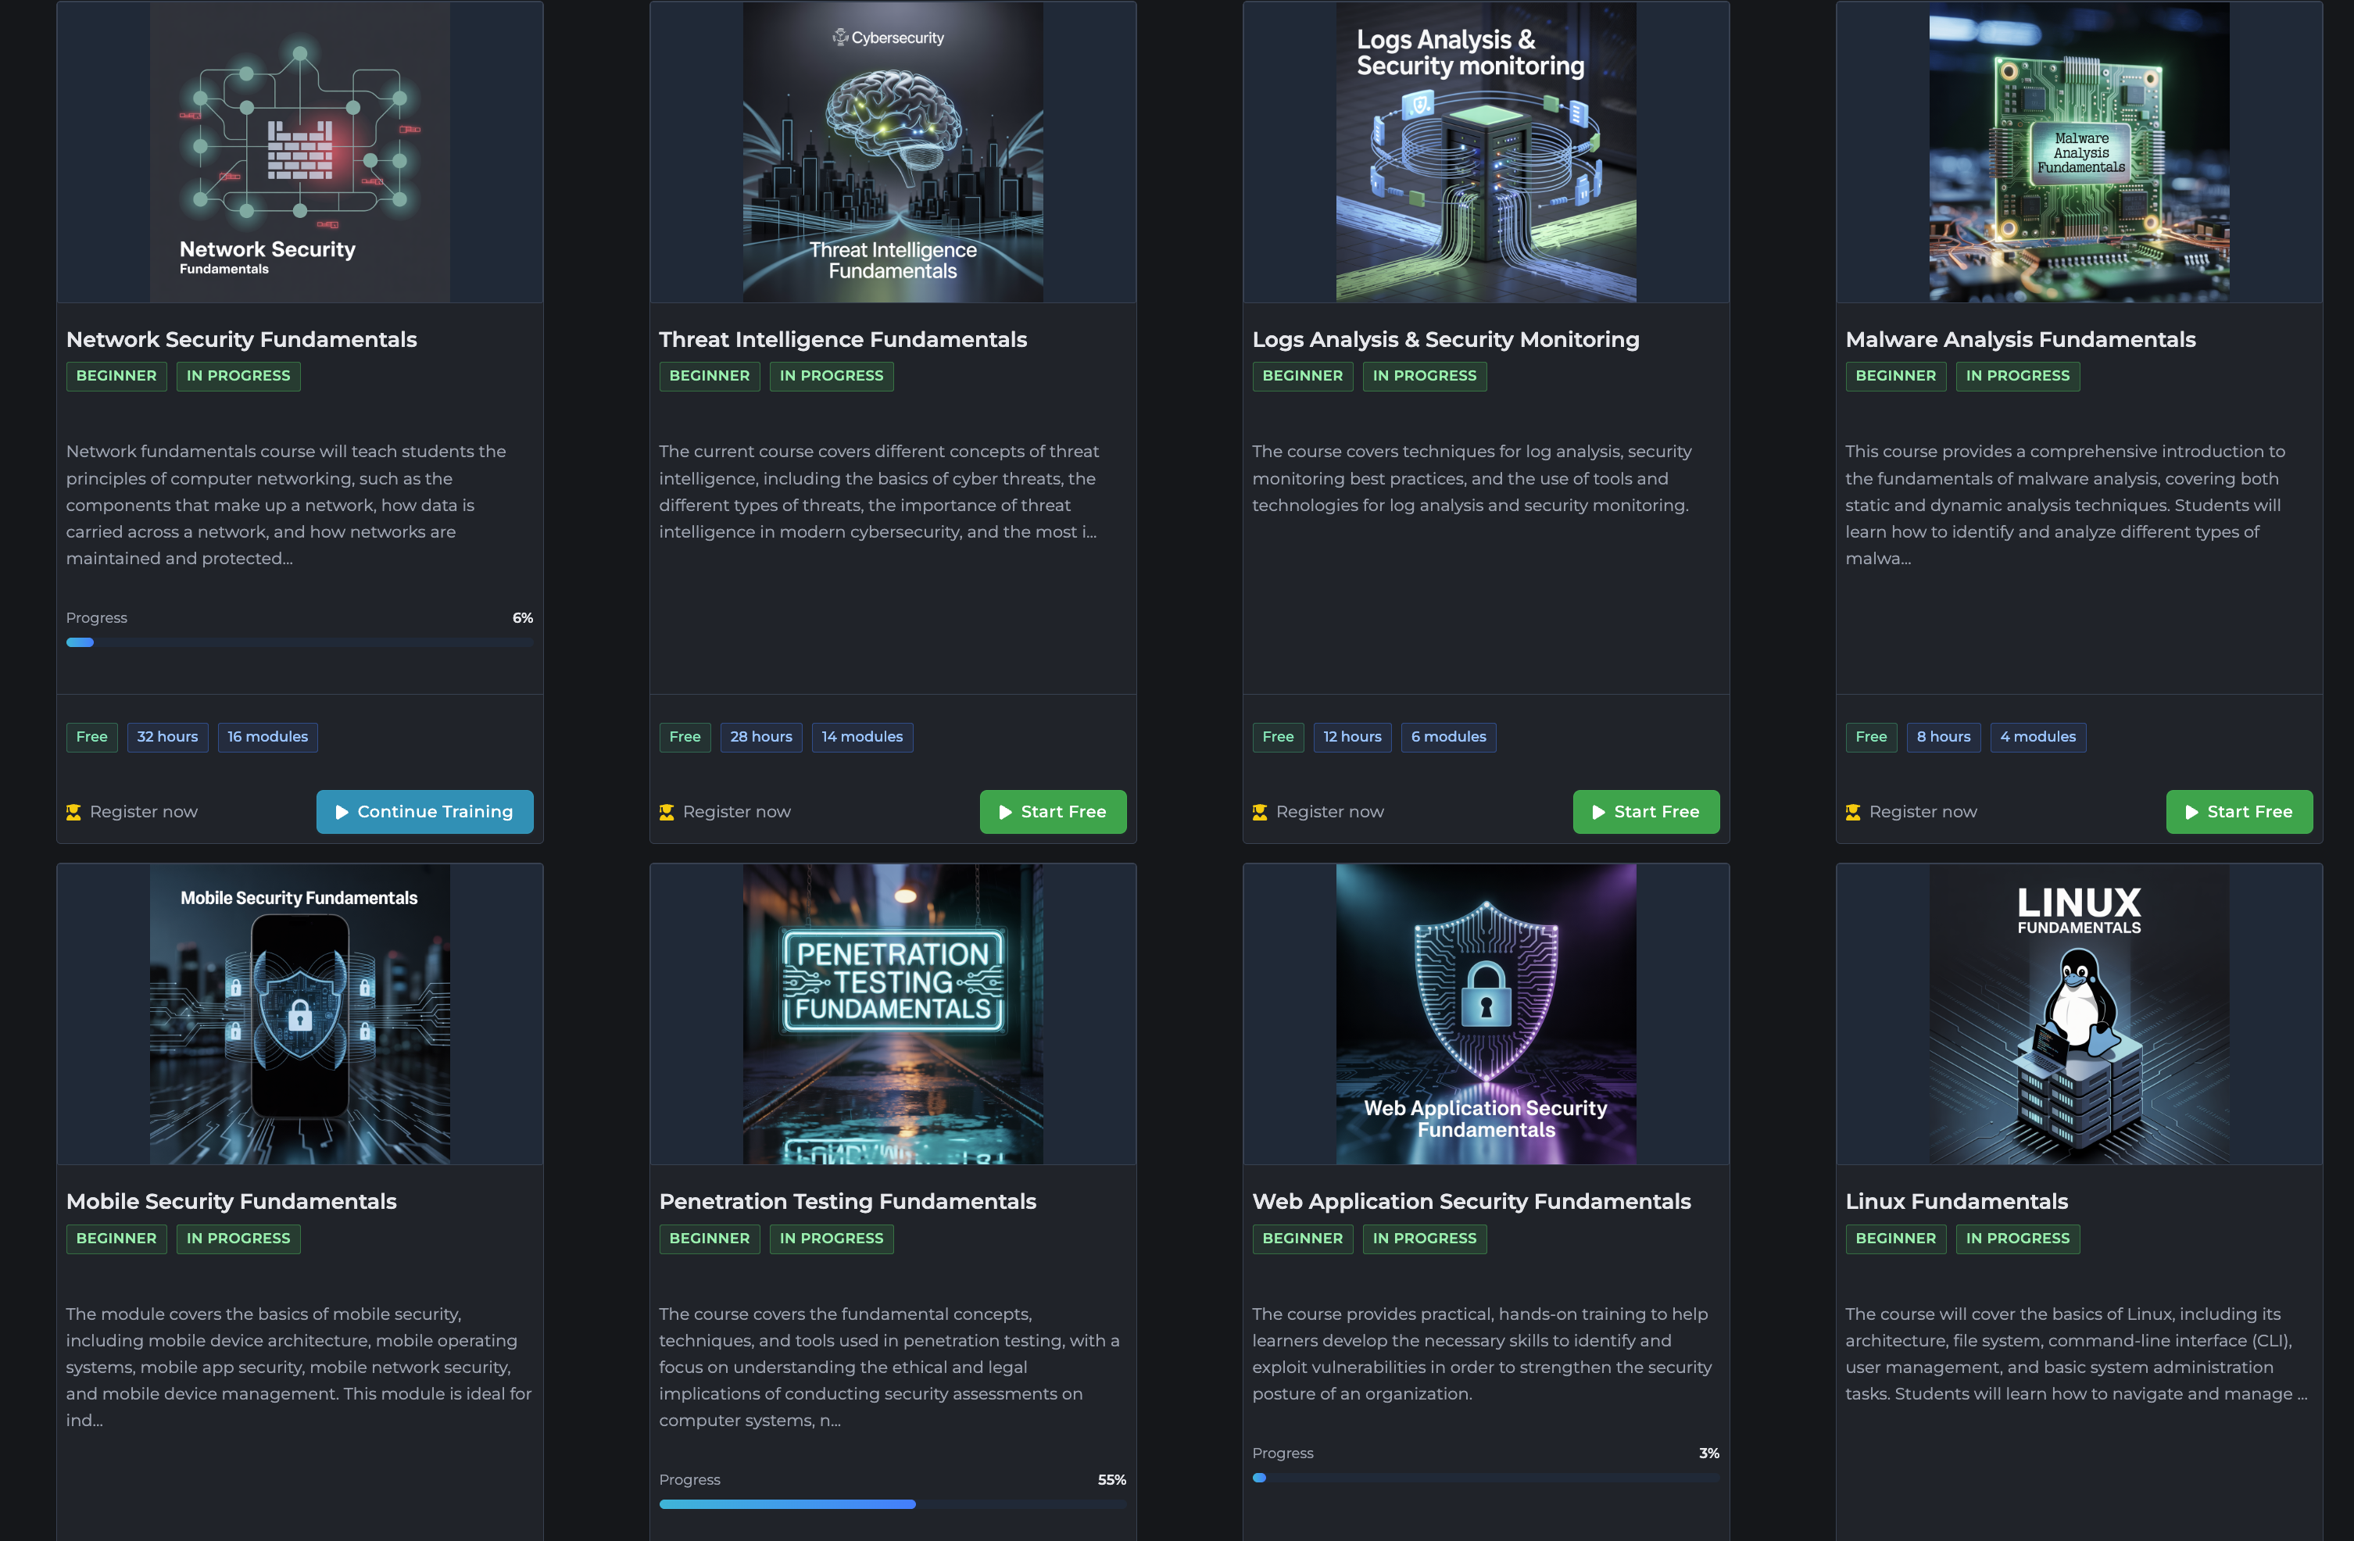
Task: Click the '55%' progress value
Action: click(x=1111, y=1480)
